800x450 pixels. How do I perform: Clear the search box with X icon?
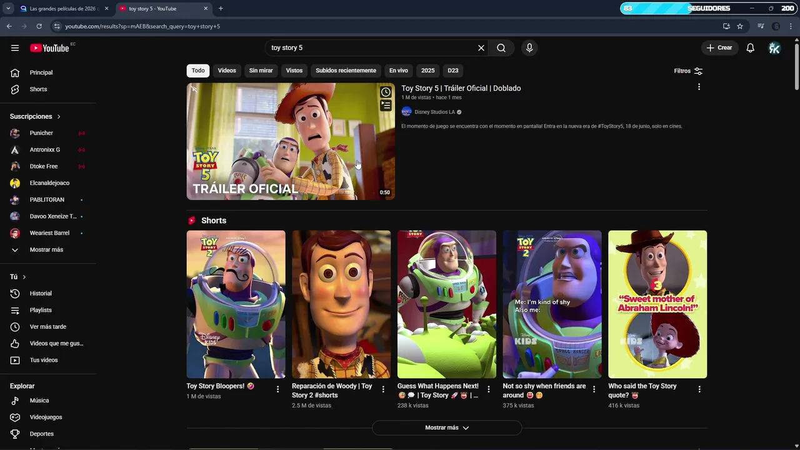tap(481, 48)
